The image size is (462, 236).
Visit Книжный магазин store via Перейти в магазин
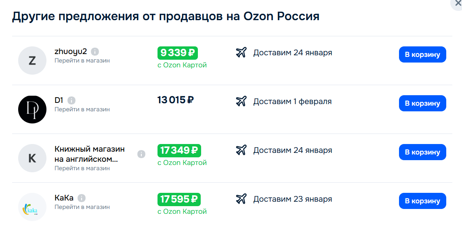[x=82, y=168]
